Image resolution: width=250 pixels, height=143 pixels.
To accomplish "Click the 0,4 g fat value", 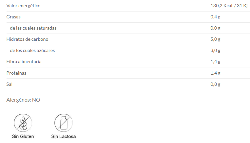I will pos(215,17).
